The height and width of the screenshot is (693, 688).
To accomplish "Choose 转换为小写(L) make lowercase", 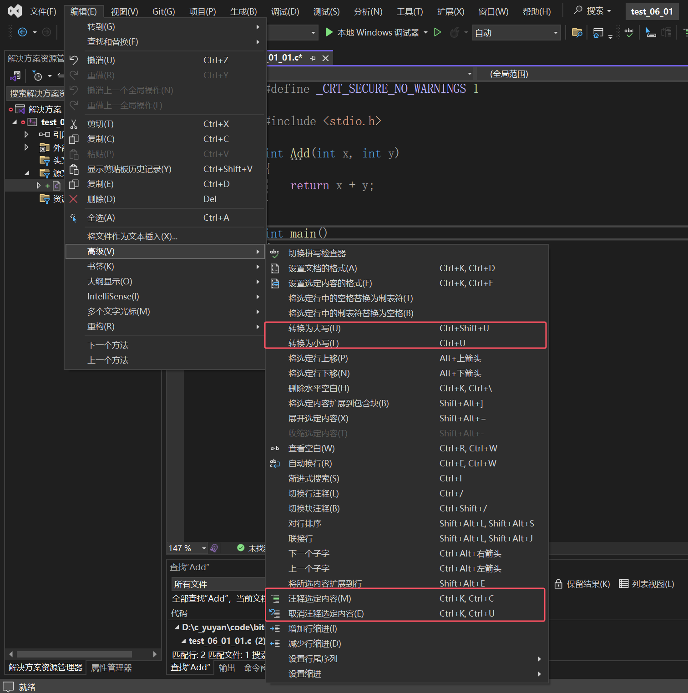I will 407,343.
